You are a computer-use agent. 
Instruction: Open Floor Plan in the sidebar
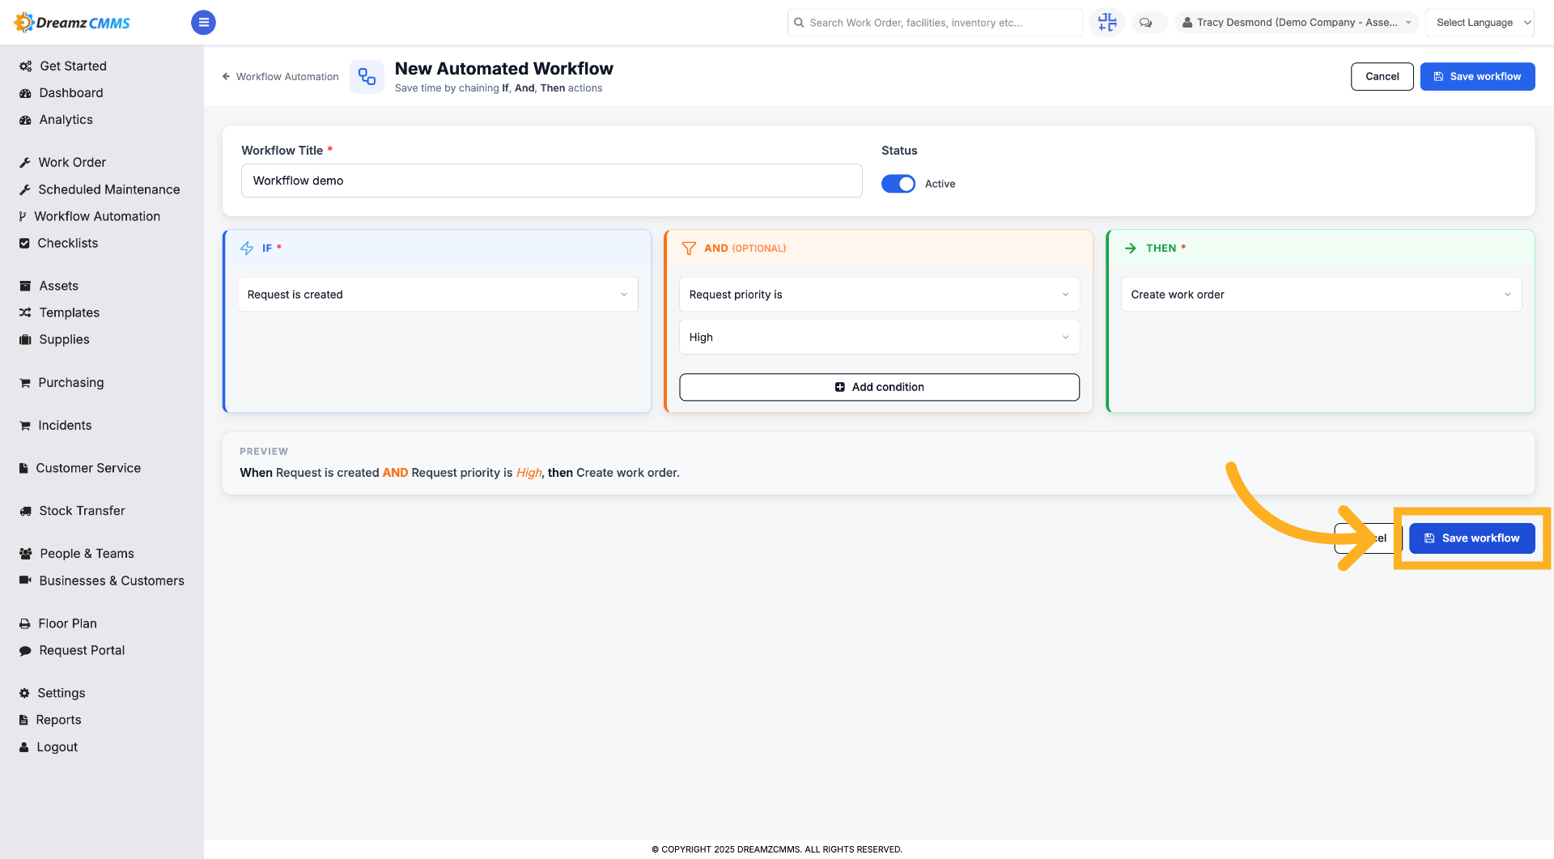(67, 623)
